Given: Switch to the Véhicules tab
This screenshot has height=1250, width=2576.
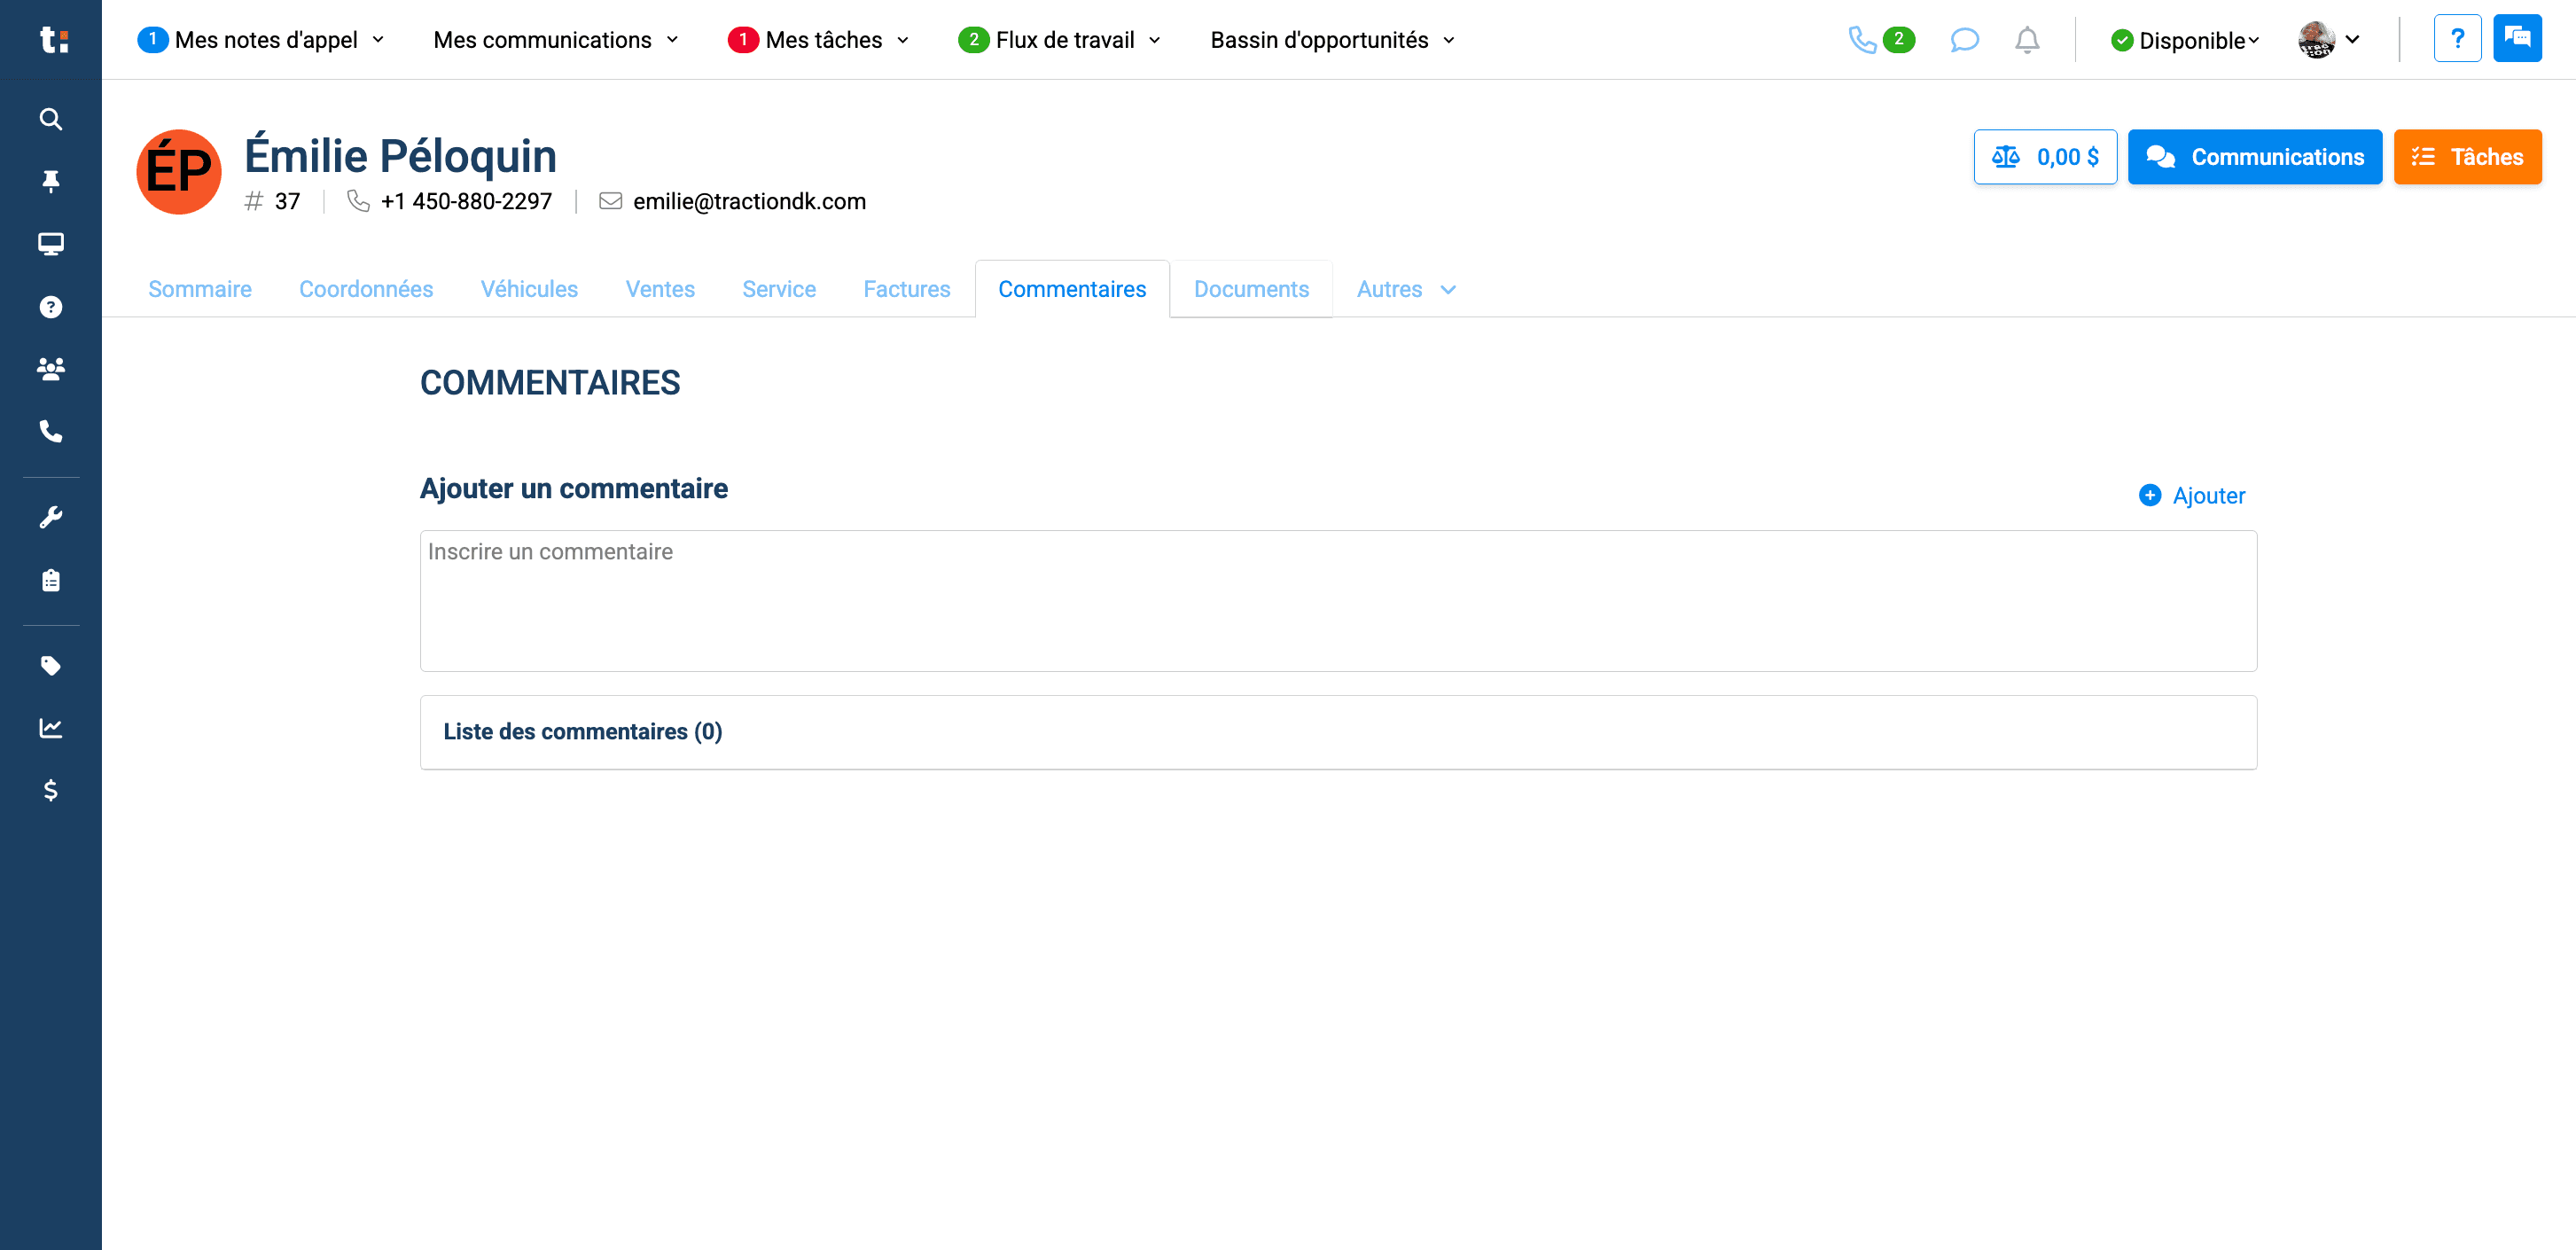Looking at the screenshot, I should 529,289.
